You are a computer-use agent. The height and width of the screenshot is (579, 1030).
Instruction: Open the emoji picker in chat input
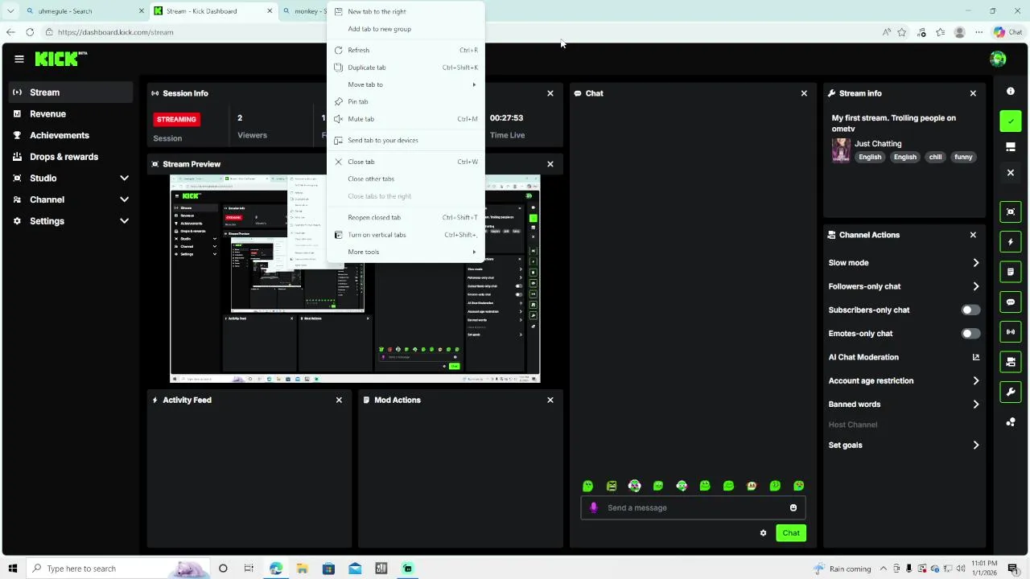click(793, 507)
